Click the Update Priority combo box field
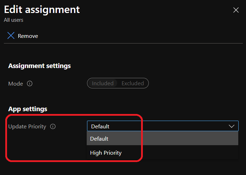246x175 pixels. tap(154, 126)
